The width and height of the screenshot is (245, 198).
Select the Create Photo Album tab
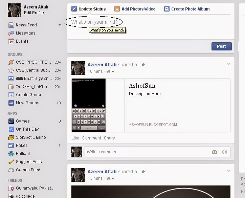[187, 9]
